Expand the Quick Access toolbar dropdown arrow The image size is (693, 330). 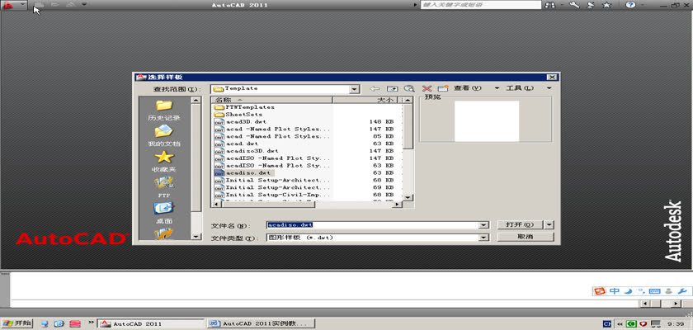click(x=84, y=5)
